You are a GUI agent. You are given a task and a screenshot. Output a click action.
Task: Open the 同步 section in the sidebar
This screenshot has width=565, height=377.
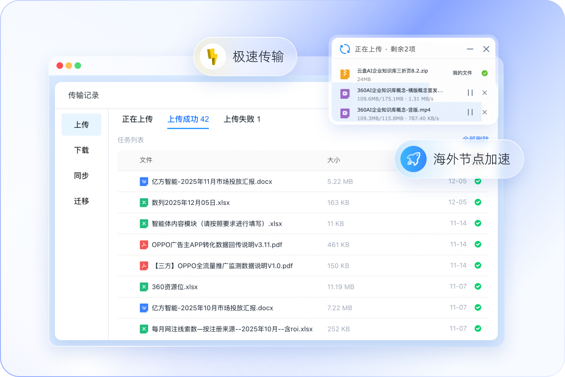tap(81, 176)
